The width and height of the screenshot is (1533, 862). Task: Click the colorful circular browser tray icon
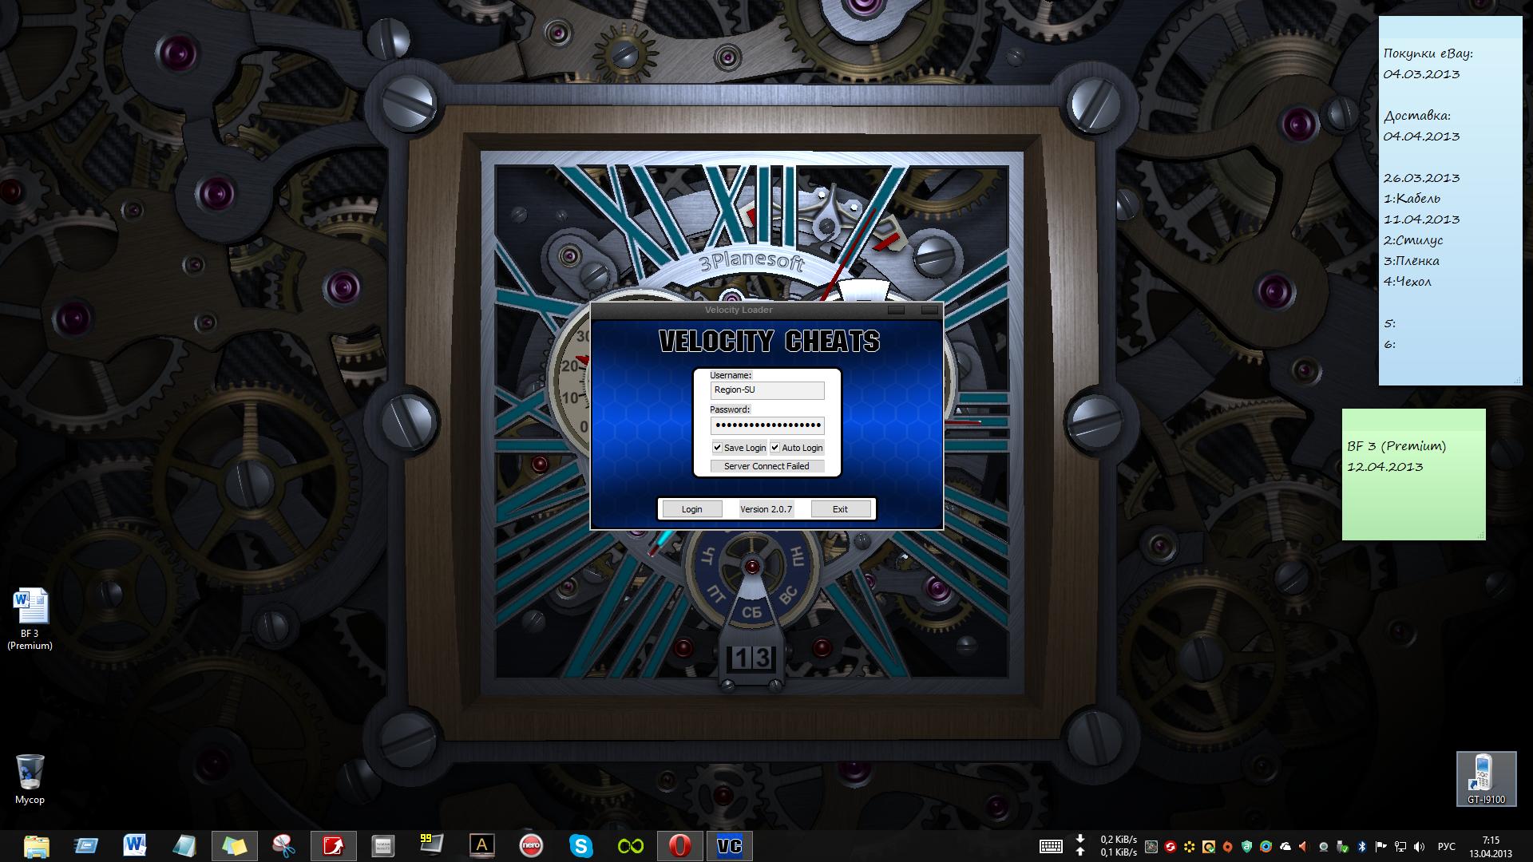pos(1266,847)
